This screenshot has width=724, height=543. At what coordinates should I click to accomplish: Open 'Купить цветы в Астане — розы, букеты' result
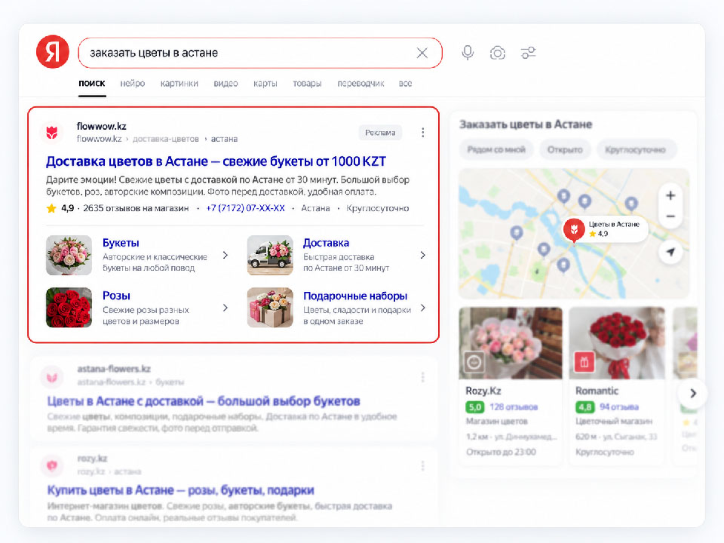pyautogui.click(x=180, y=490)
